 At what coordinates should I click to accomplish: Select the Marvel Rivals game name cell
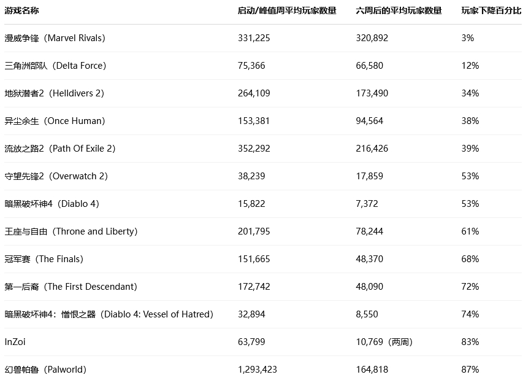pyautogui.click(x=55, y=38)
